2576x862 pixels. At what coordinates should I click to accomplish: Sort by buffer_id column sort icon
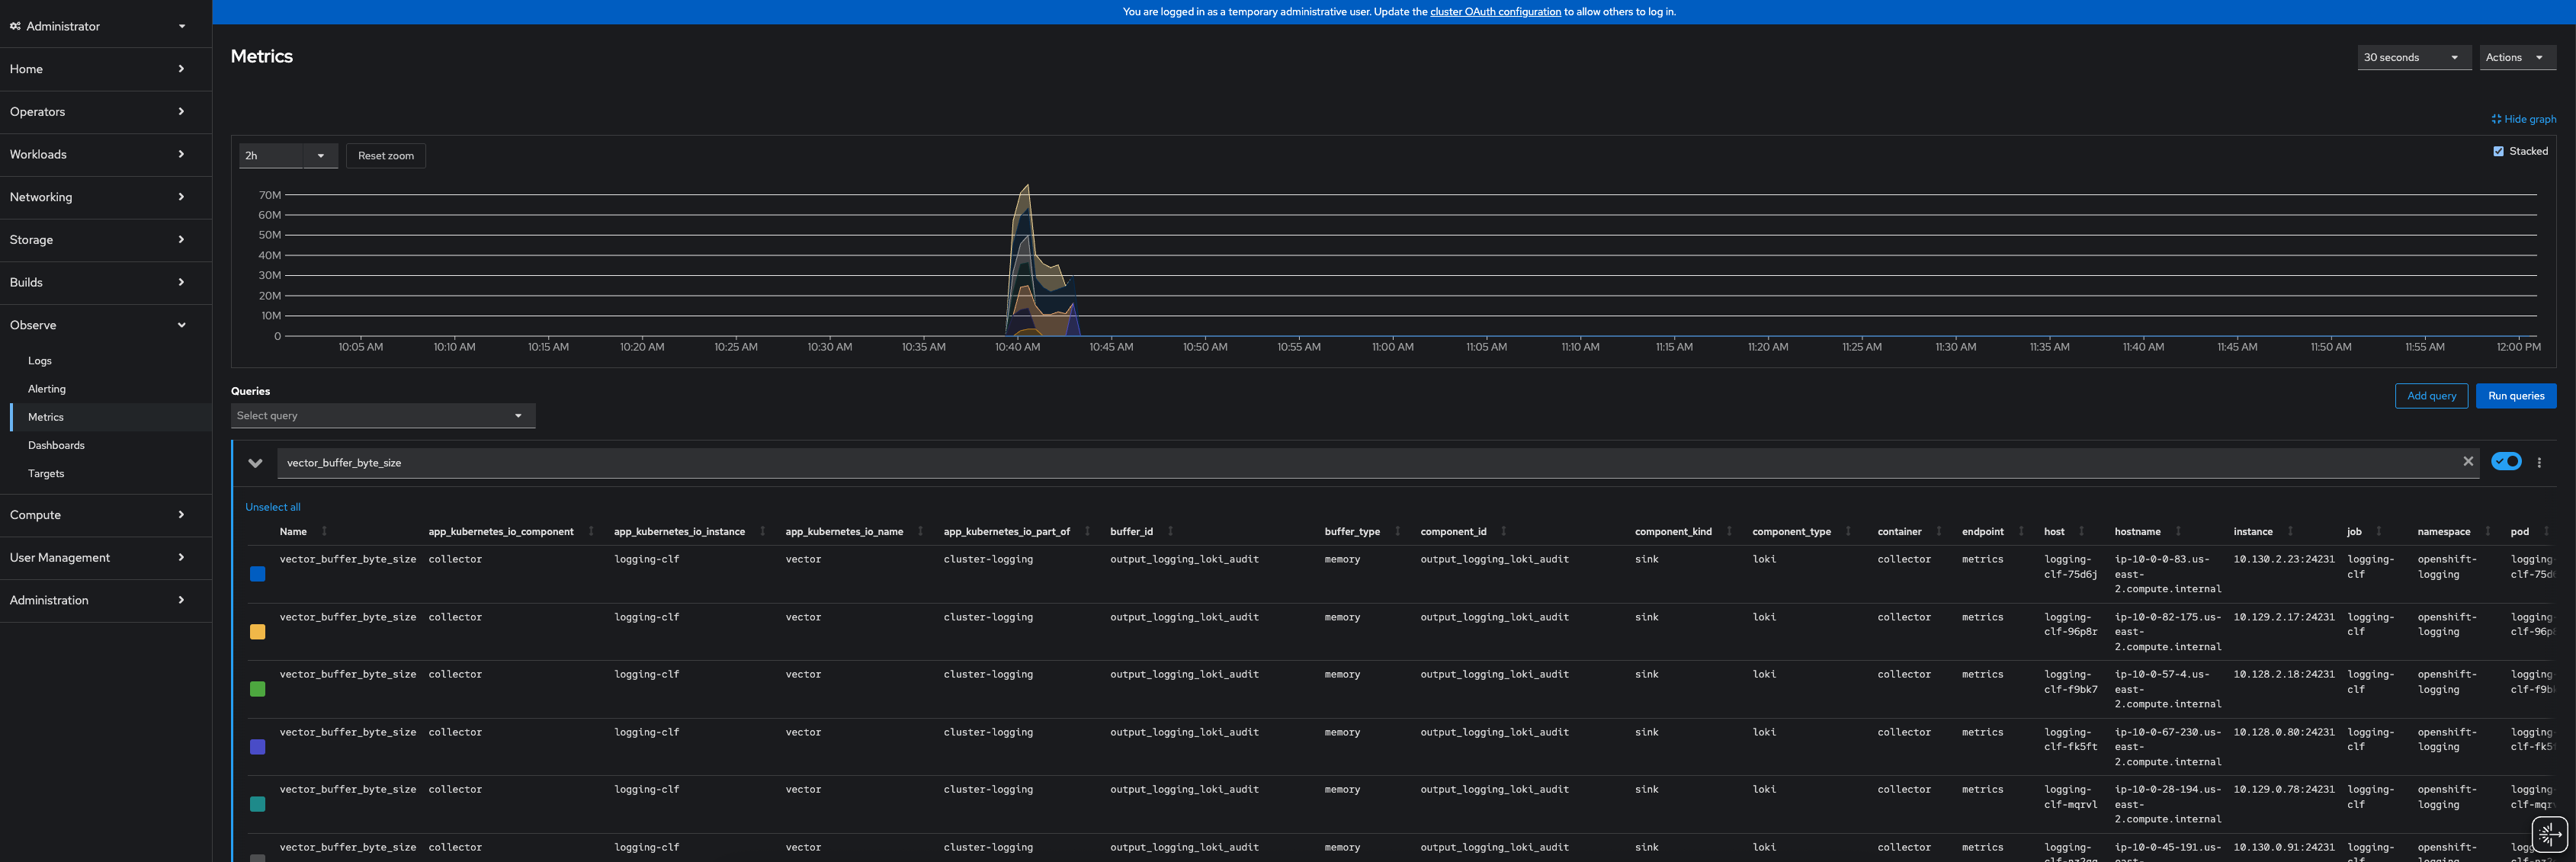pos(1170,531)
